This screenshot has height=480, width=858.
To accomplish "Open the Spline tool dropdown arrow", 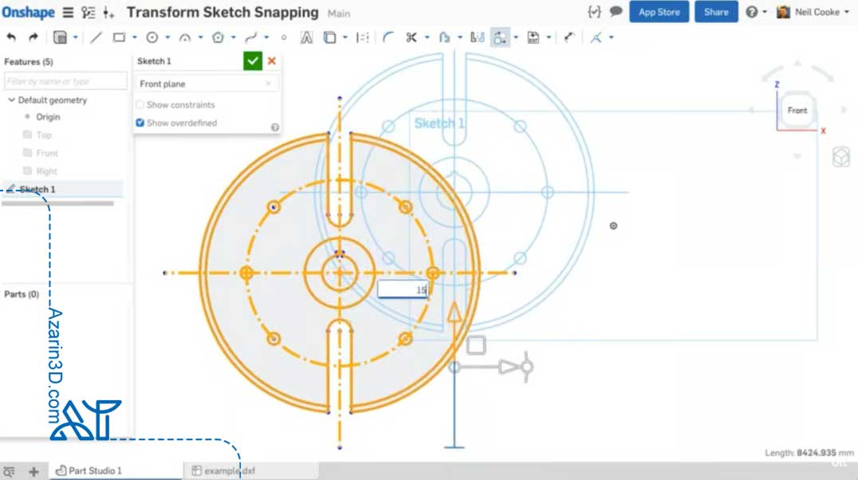I will (x=266, y=37).
